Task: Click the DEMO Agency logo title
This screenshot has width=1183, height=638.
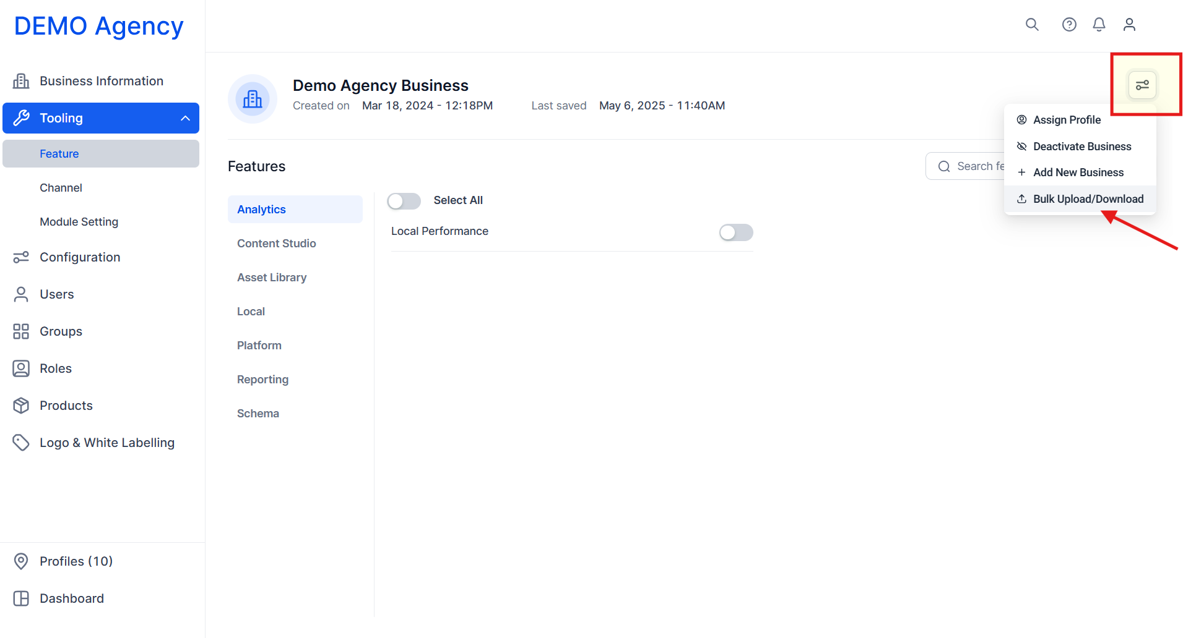Action: tap(99, 26)
